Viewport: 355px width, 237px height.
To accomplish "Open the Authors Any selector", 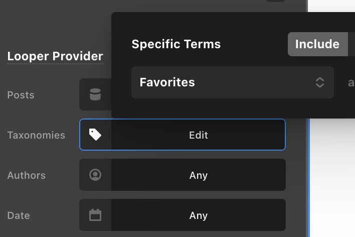I will [x=198, y=175].
